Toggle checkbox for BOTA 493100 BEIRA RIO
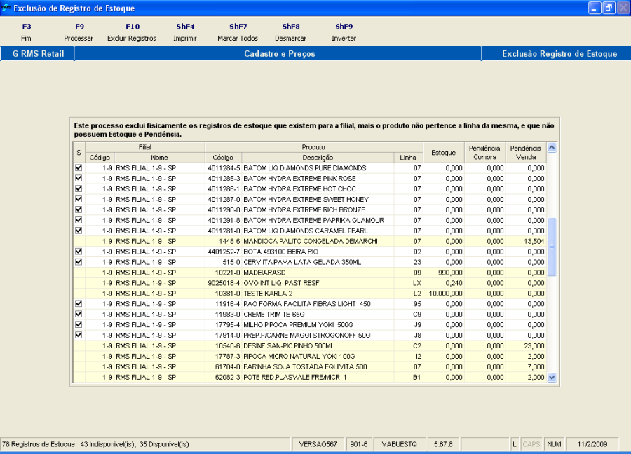Viewport: 631px width, 454px height. (79, 252)
